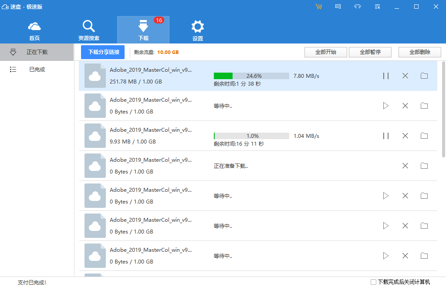446x287 pixels.
Task: Open the main menu list icon in title bar
Action: (x=378, y=7)
